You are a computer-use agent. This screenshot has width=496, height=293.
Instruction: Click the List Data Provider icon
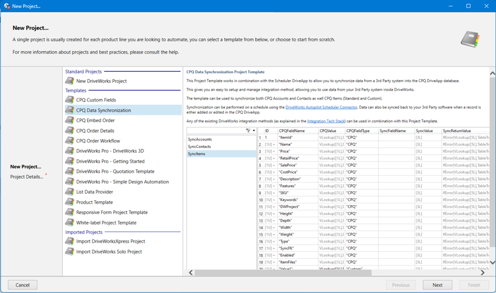70,192
